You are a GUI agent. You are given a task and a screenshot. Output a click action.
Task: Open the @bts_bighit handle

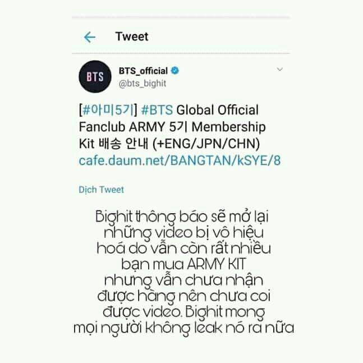(143, 84)
